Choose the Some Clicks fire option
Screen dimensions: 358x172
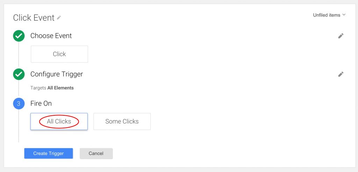pos(122,122)
